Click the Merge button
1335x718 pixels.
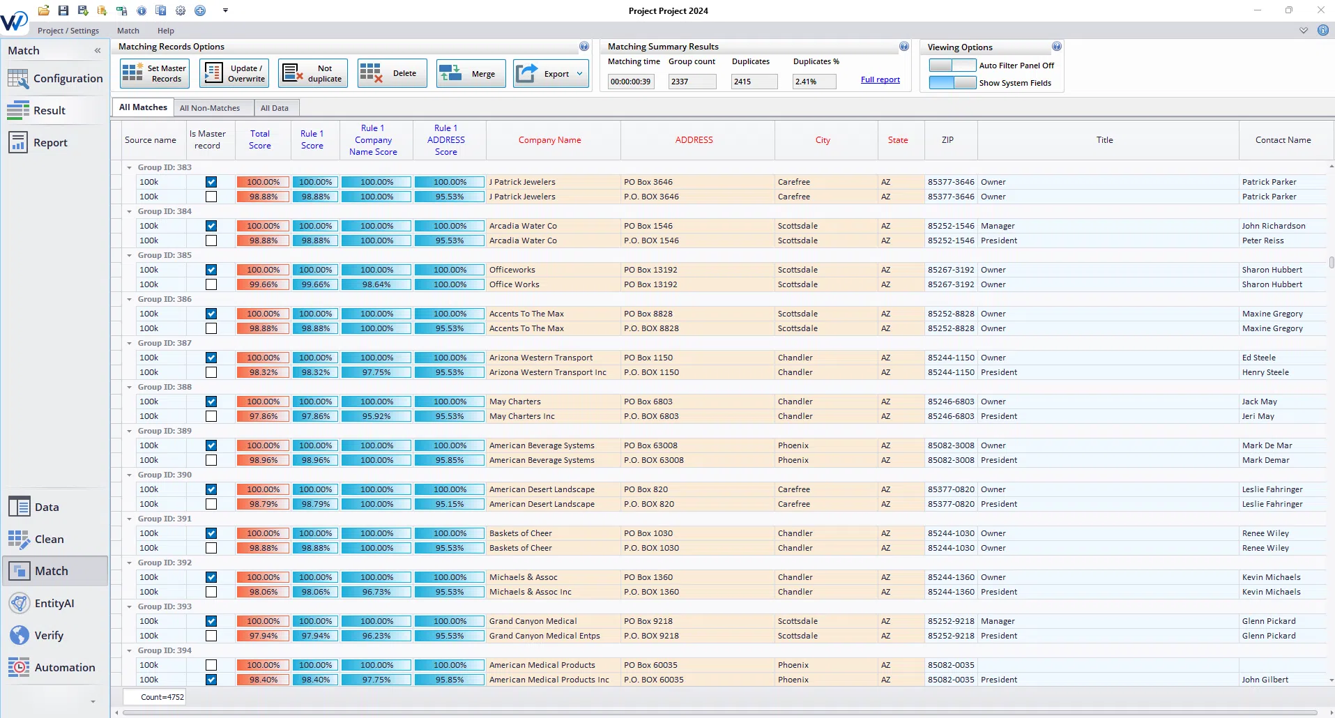click(471, 73)
